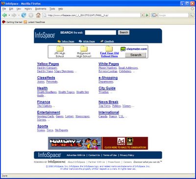Open the Bookmarks menu

coord(41,9)
